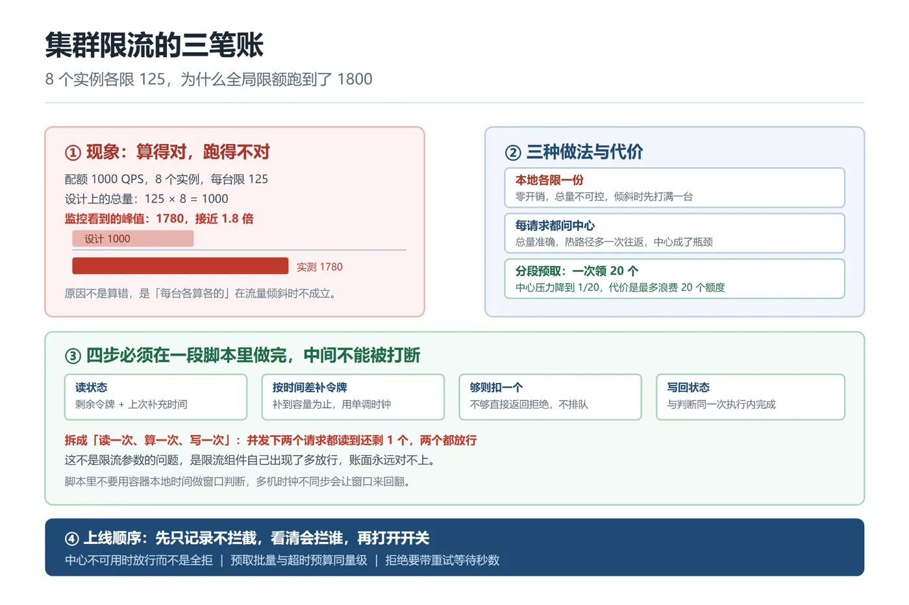Click the step title "按时间差补令牌"
The height and width of the screenshot is (605, 909).
point(310,388)
